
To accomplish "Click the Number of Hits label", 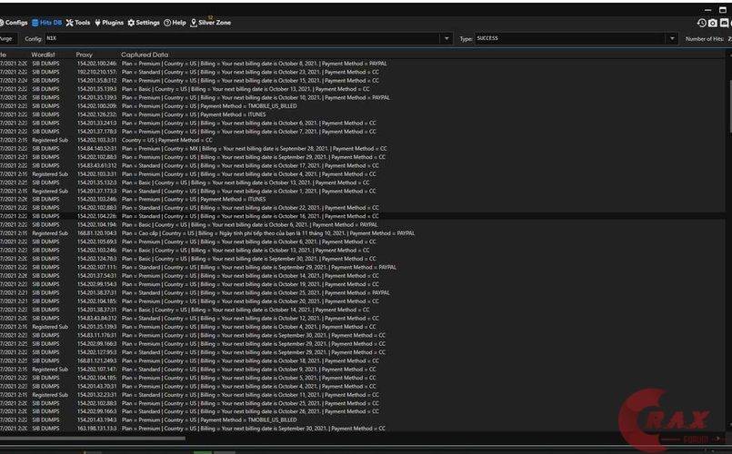I will coord(705,39).
